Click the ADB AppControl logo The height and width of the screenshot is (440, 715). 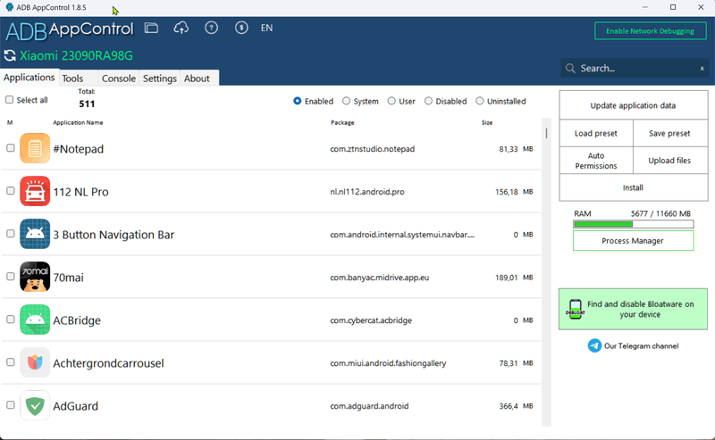(70, 30)
